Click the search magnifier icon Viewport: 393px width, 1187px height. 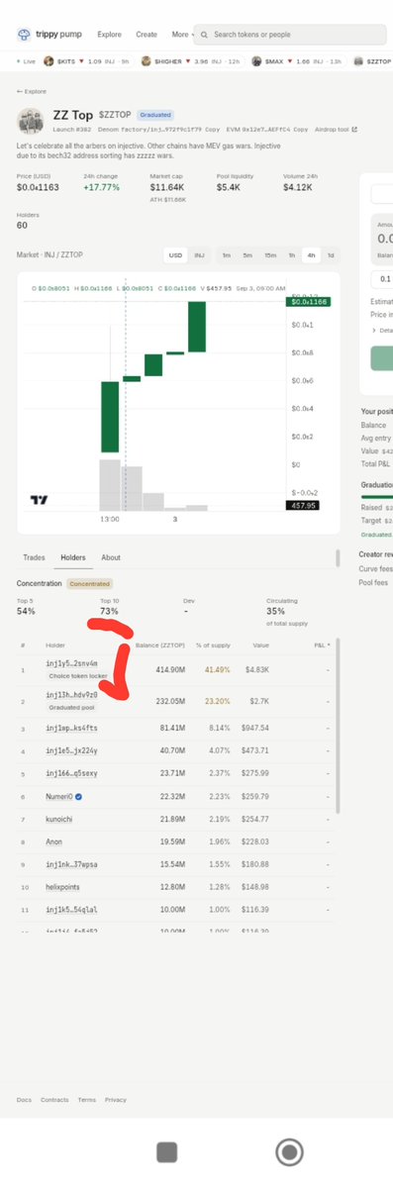(x=205, y=35)
